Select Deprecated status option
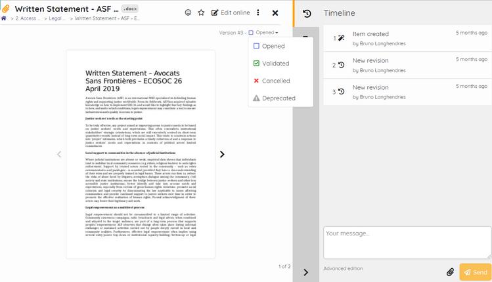 click(280, 98)
